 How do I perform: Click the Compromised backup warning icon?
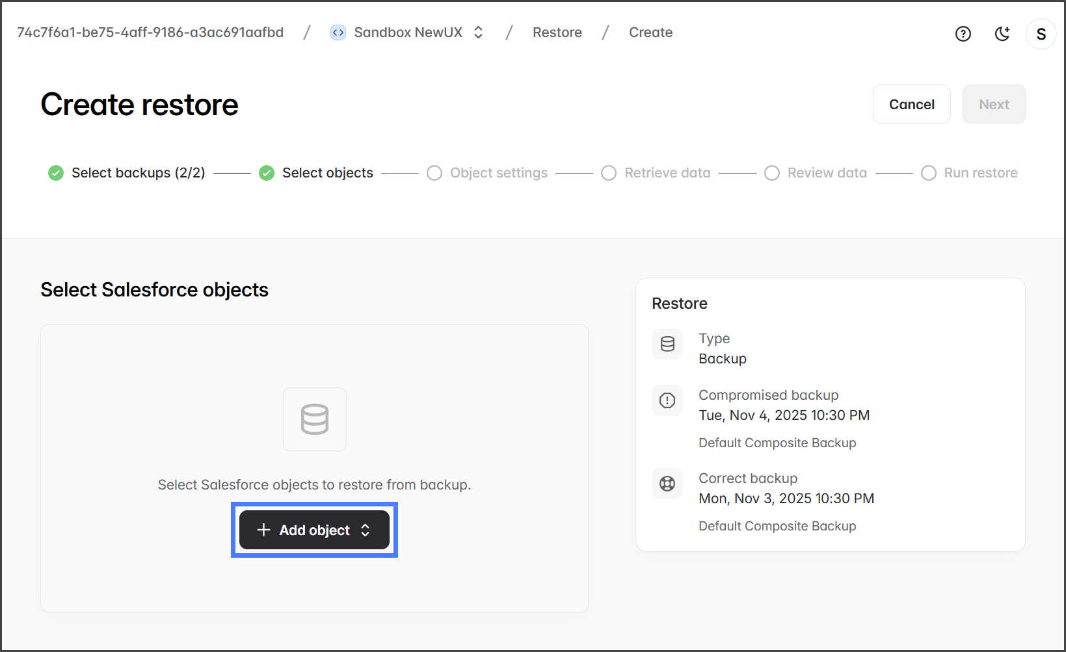tap(667, 400)
